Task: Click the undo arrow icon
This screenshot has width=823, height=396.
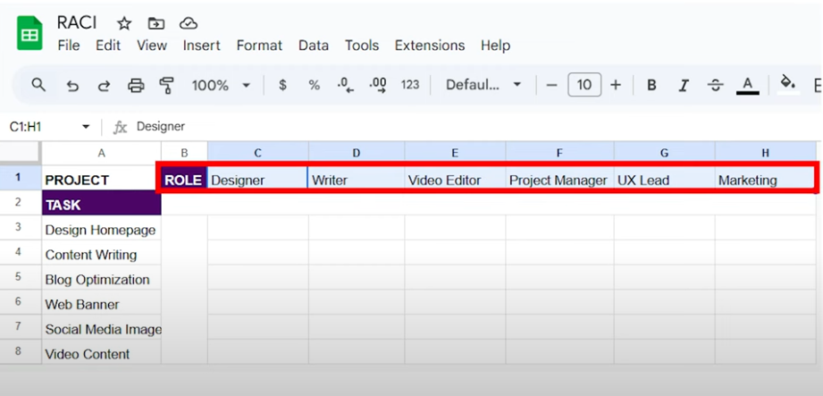Action: coord(72,85)
